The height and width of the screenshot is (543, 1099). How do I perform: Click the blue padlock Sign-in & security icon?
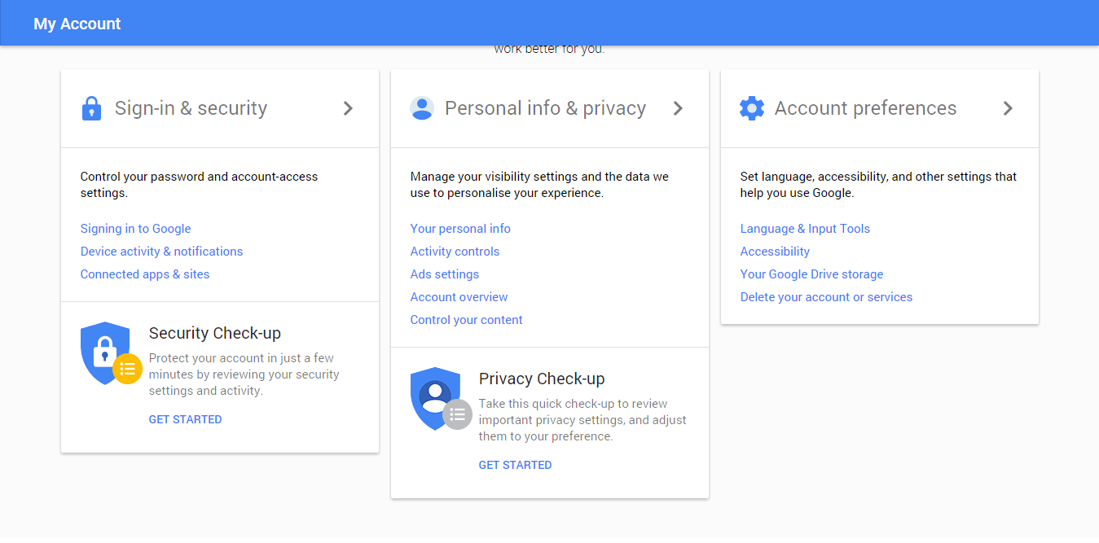click(x=92, y=108)
